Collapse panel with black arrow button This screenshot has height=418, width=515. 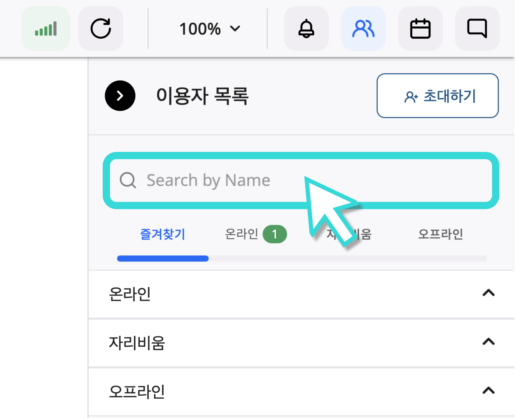[120, 96]
